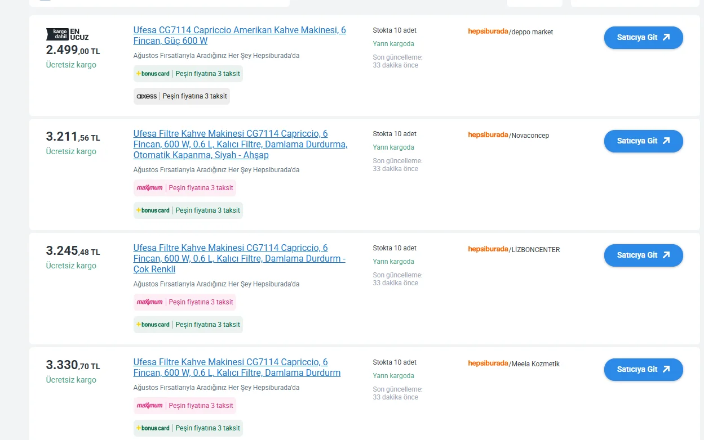
Task: Open the Novaconcep Ufesa Siyah - Ahşap product link
Action: click(x=240, y=144)
